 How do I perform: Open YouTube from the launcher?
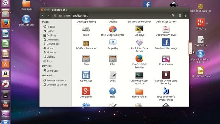pyautogui.click(x=5, y=104)
